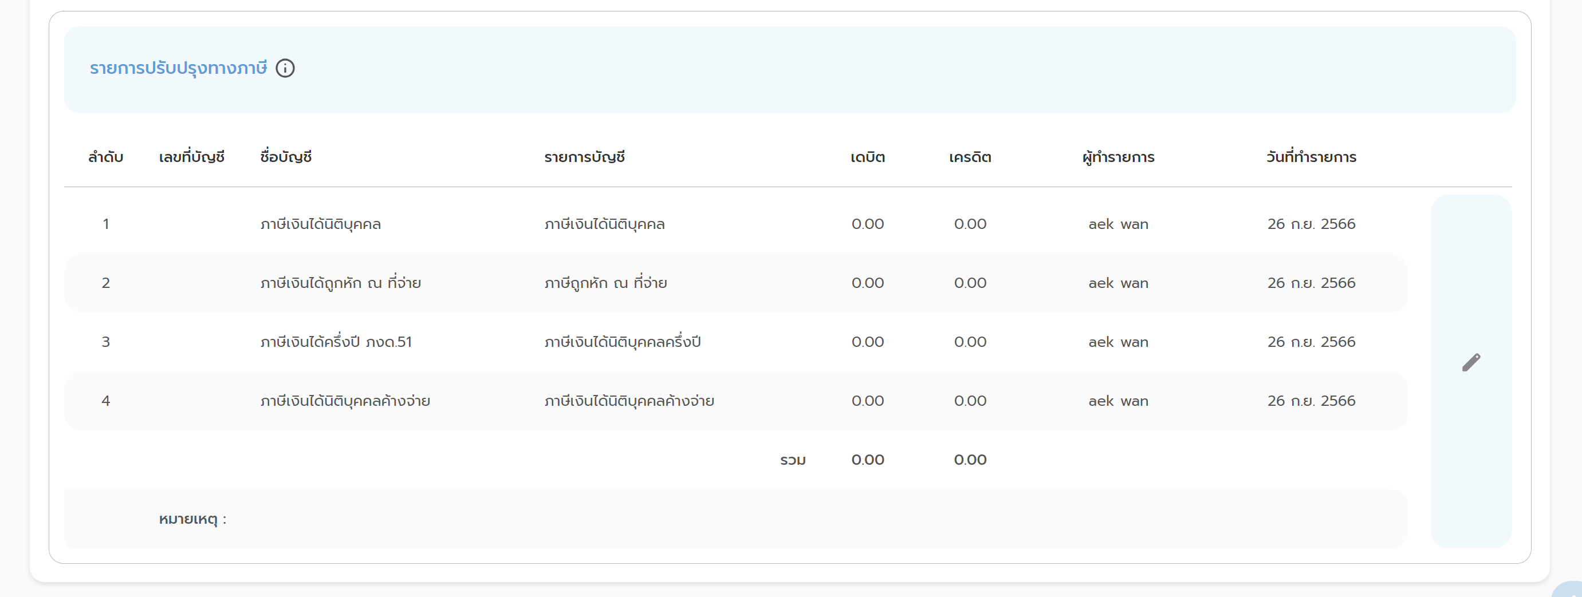
Task: Click the credit amount in row 2
Action: (970, 283)
